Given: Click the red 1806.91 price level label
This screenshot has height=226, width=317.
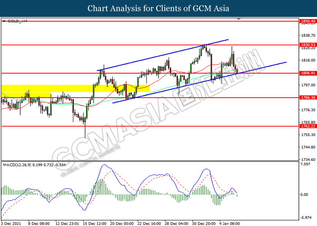Looking at the screenshot, I should 308,73.
